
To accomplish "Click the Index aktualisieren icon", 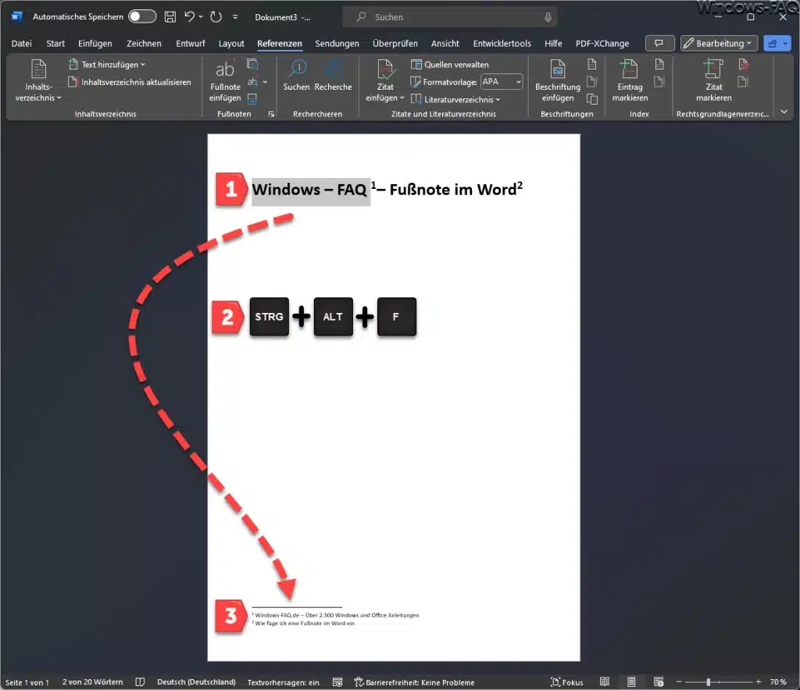I will (659, 81).
